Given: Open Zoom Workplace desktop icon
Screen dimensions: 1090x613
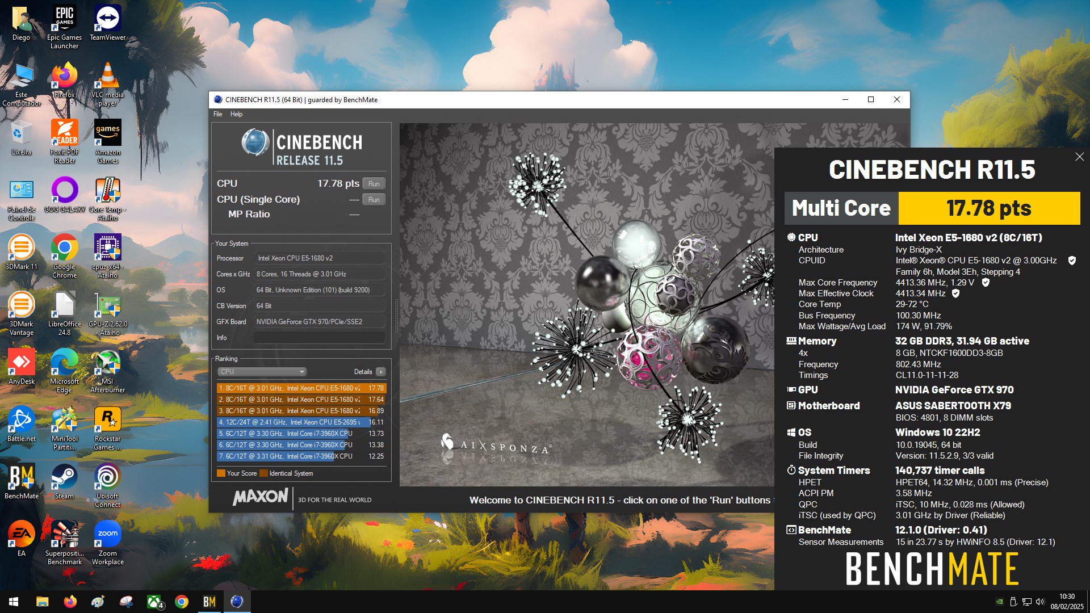Looking at the screenshot, I should tap(107, 543).
